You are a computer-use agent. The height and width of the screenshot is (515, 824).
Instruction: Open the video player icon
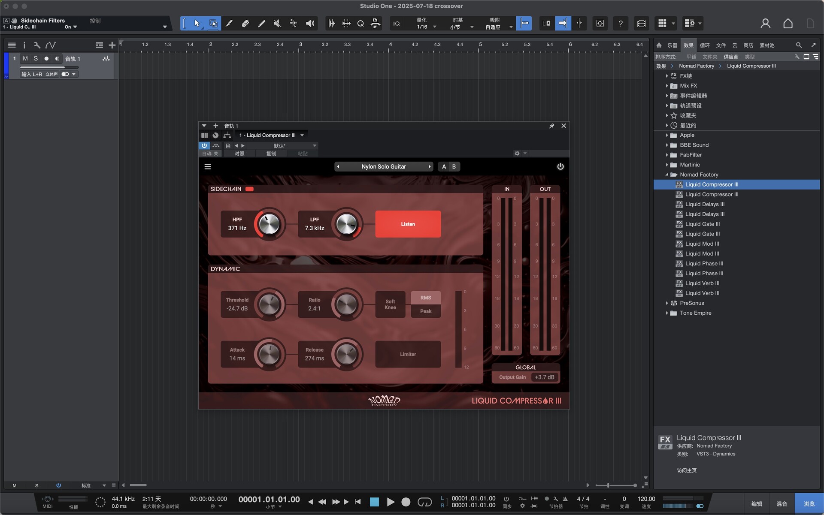641,24
